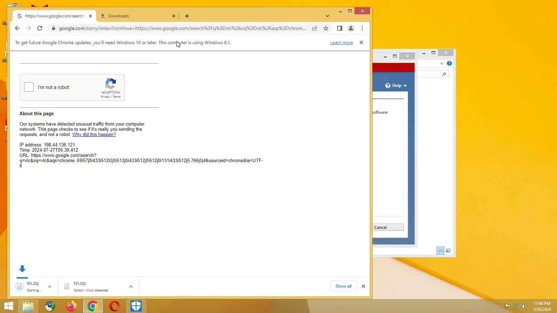The width and height of the screenshot is (557, 313).
Task: Click the About this page heading
Action: (x=37, y=114)
